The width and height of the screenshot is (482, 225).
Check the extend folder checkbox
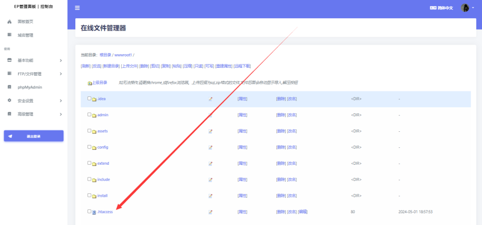click(x=89, y=163)
